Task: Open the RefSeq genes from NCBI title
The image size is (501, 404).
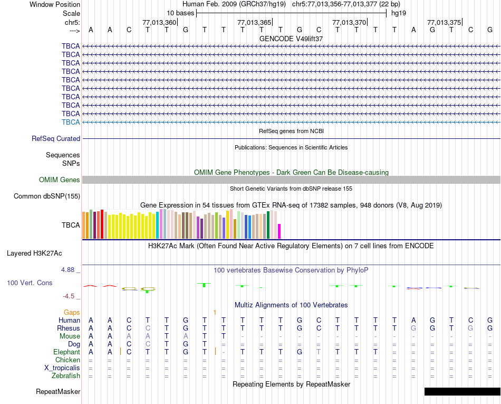Action: [291, 131]
